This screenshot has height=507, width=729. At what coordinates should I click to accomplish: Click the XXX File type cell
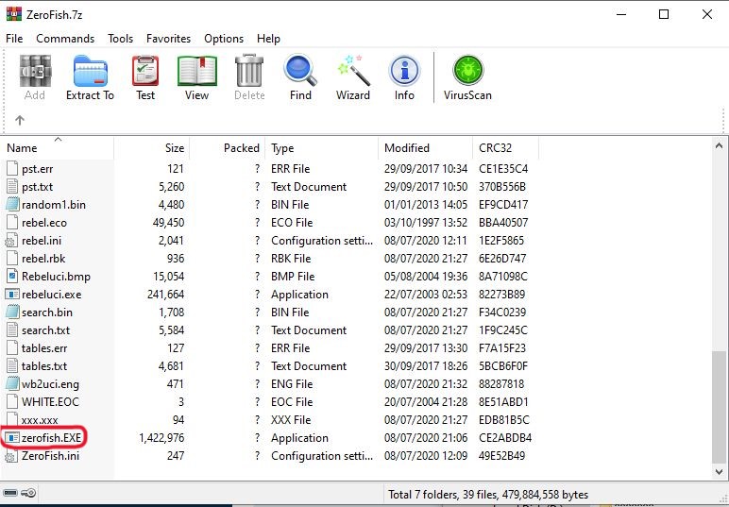coord(291,420)
